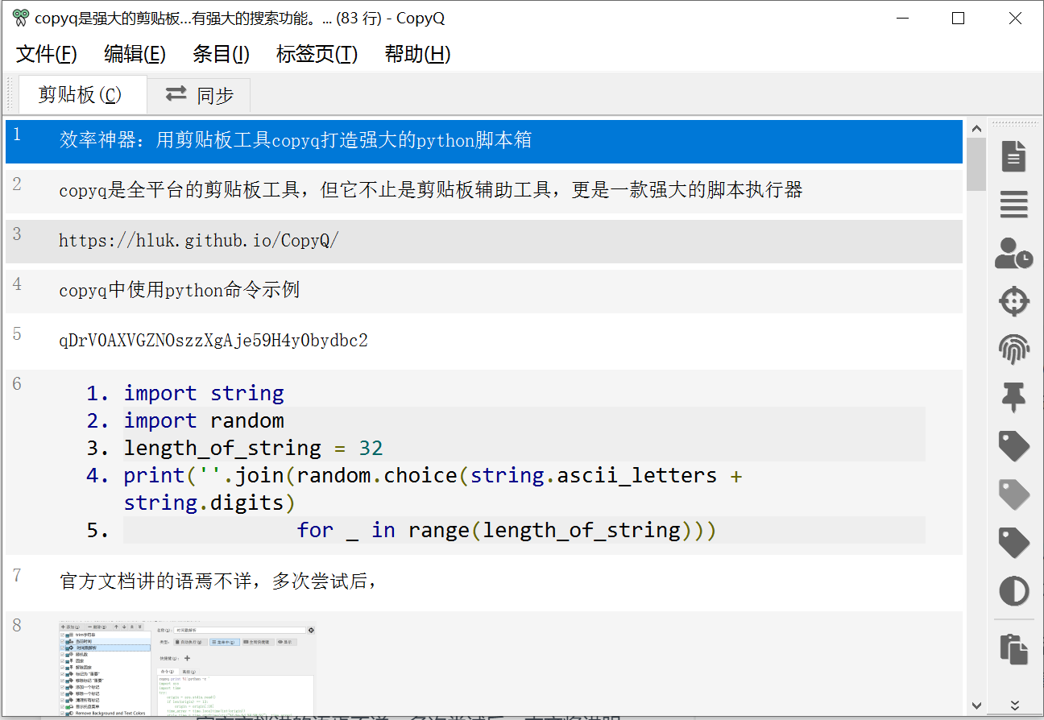Screen dimensions: 1044x720
Task: Expand hidden toolbar items with double chevron
Action: coord(1015,705)
